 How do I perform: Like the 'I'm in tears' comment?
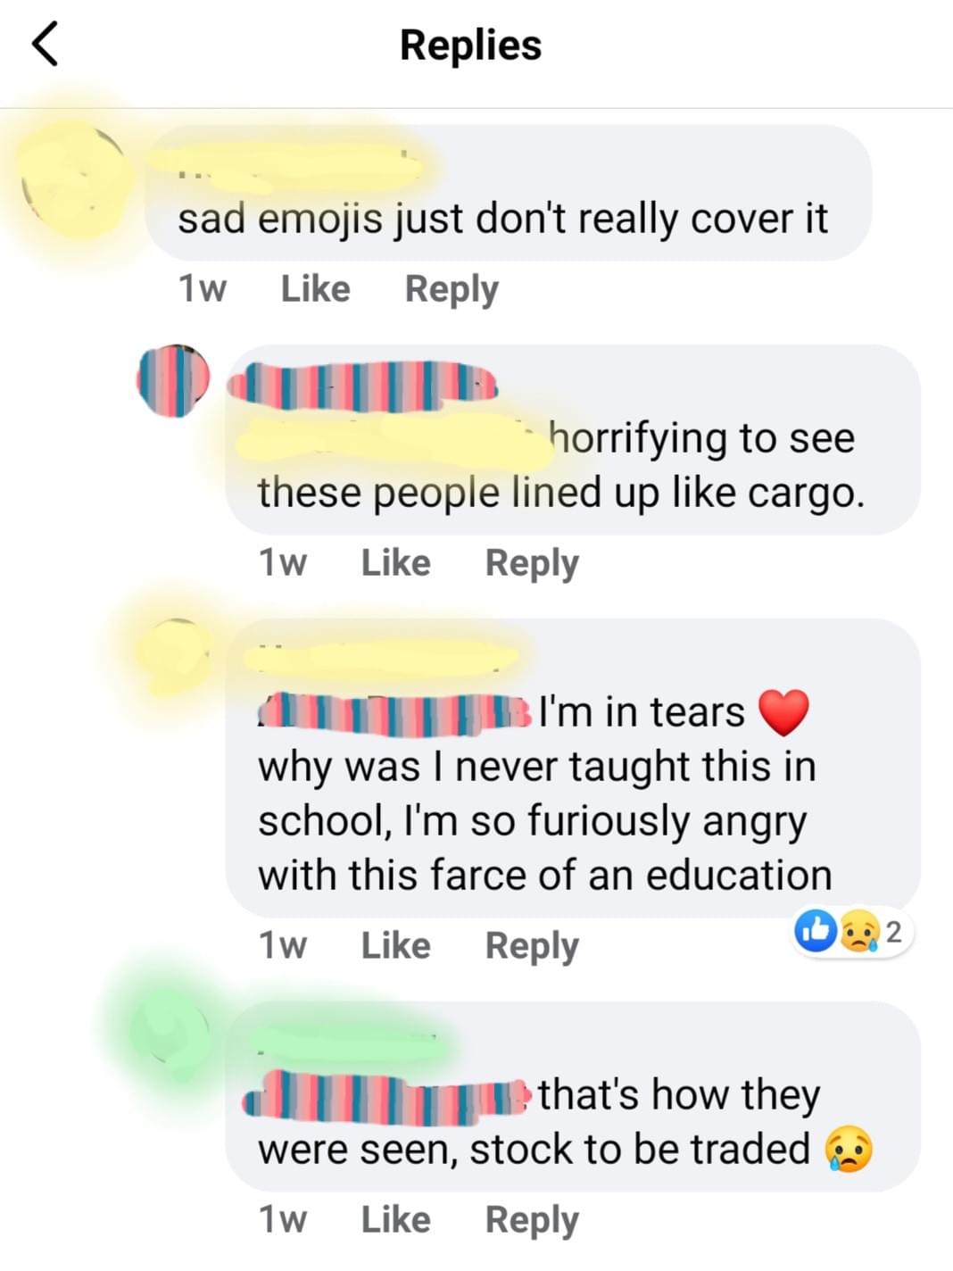tap(395, 945)
